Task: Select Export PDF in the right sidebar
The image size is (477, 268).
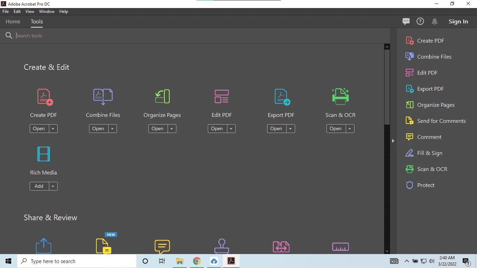Action: (x=425, y=89)
